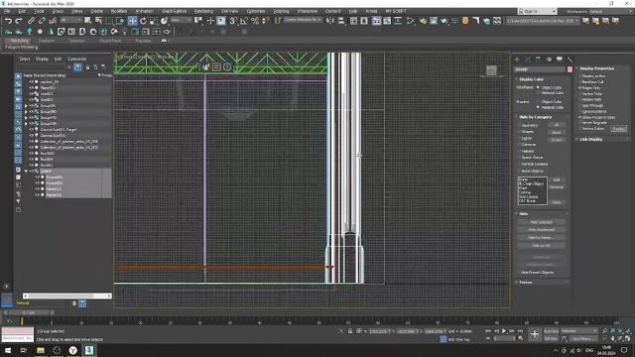Screen dimensions: 635x357
Task: Open the Create panel plus tab
Action: click(x=517, y=59)
